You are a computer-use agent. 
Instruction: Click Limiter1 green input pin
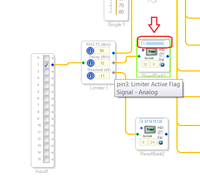pos(83,63)
